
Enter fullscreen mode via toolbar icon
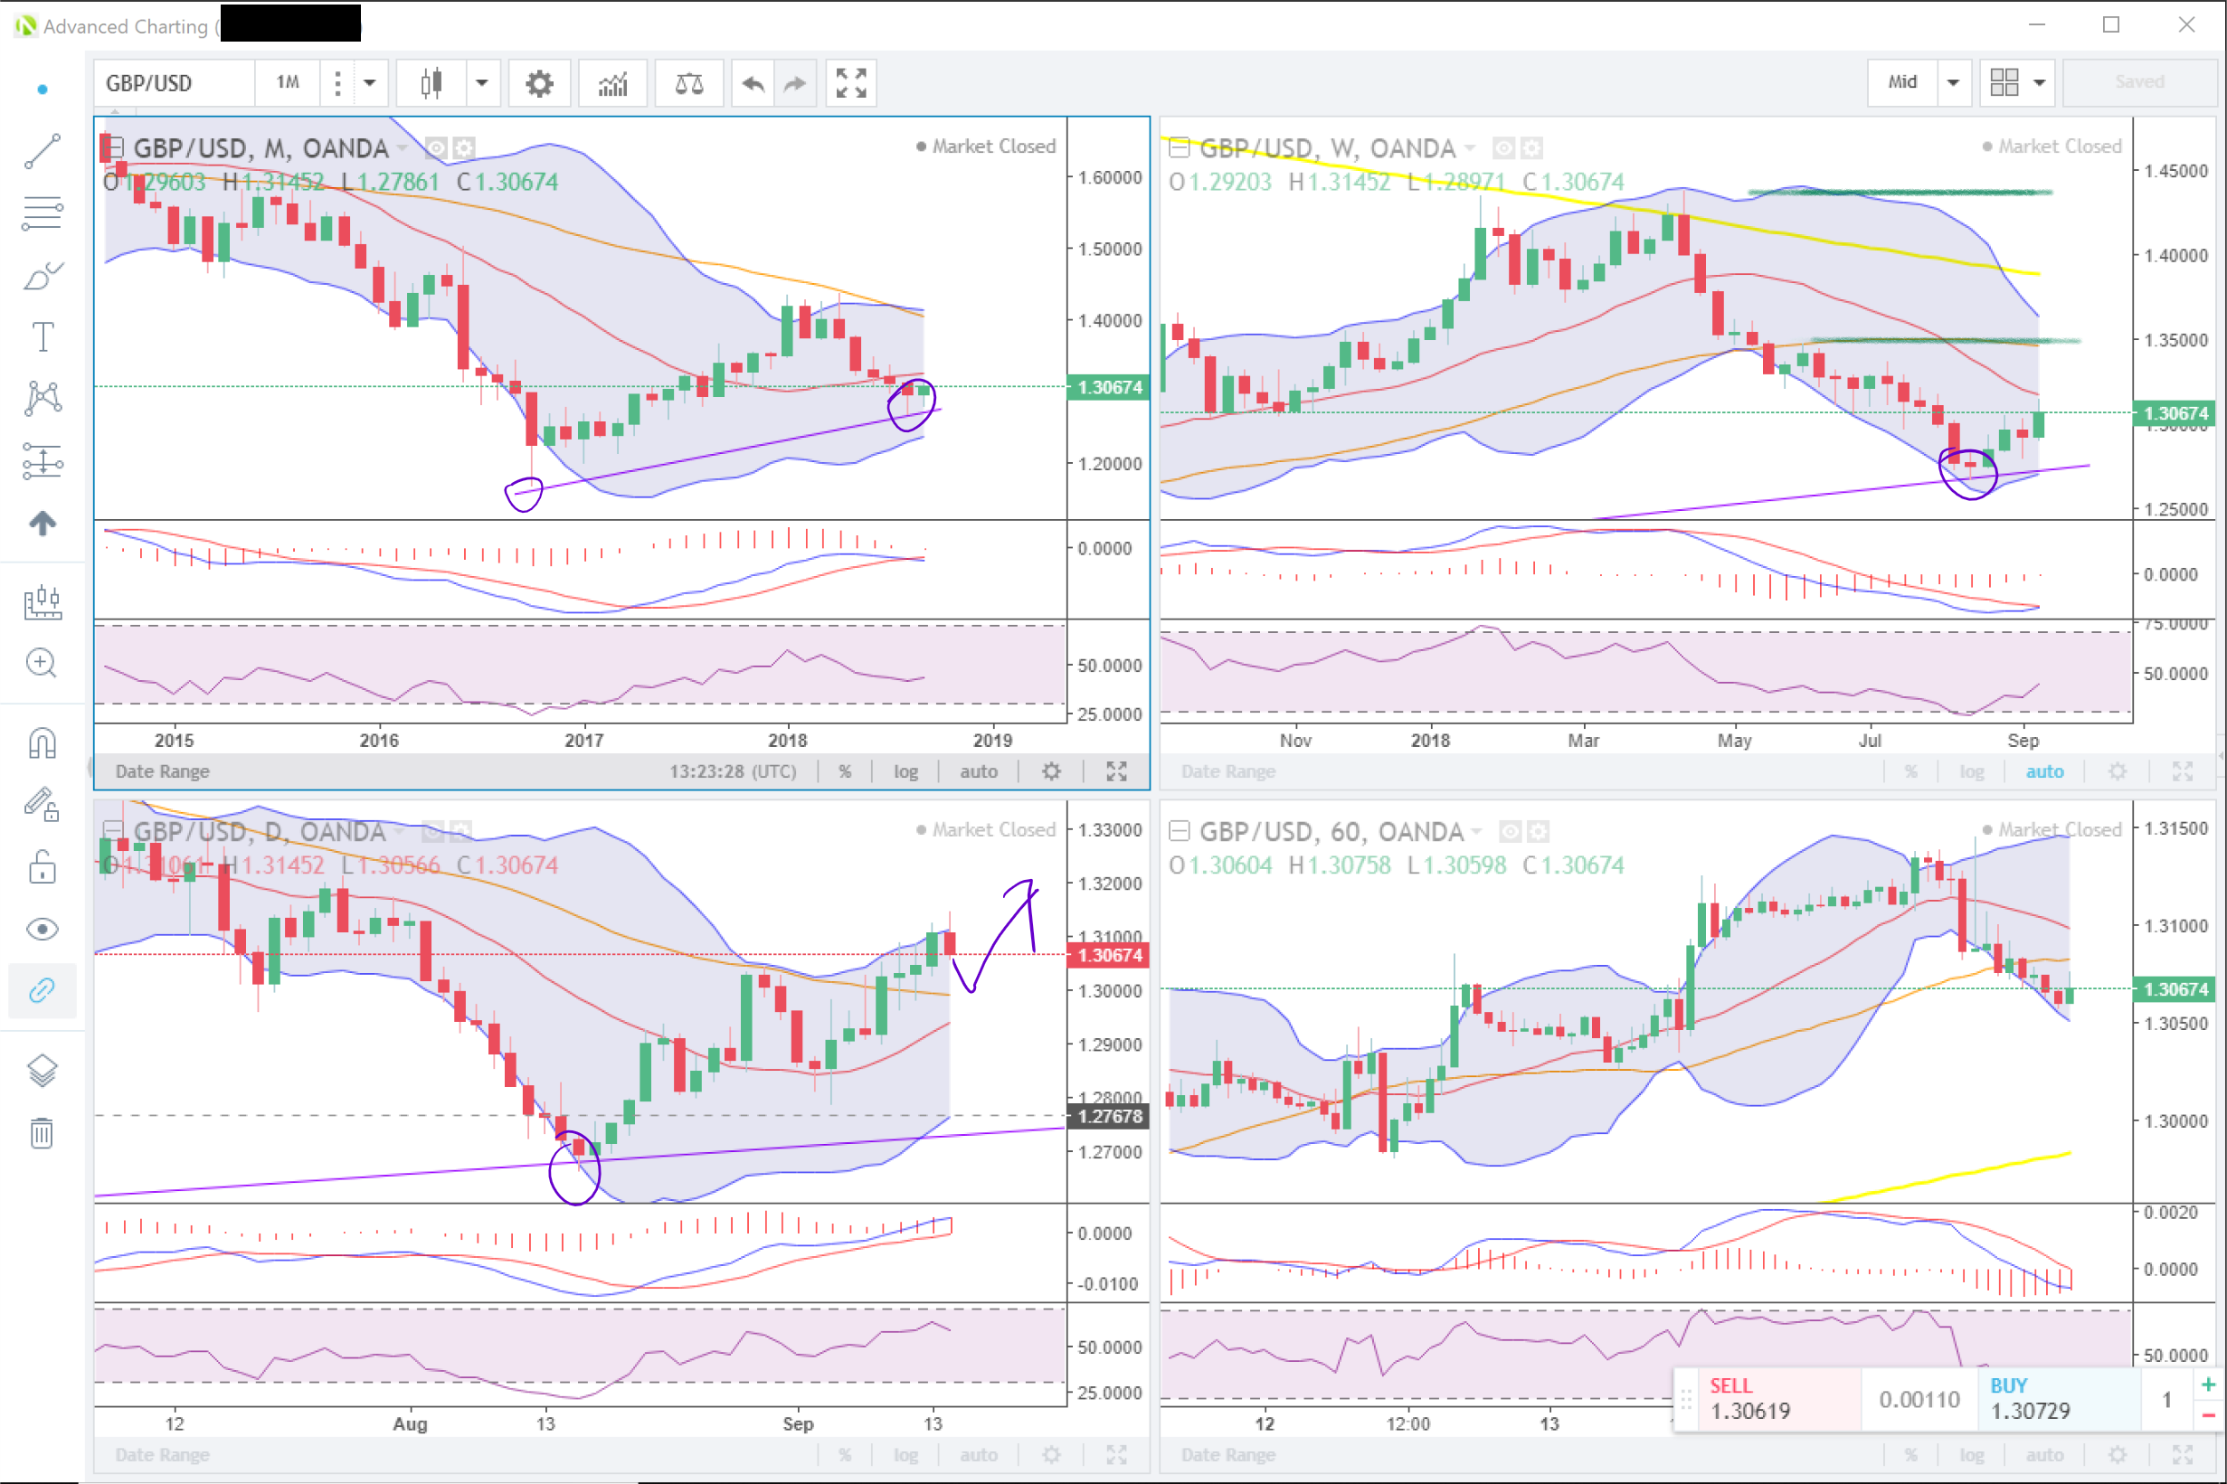click(850, 84)
